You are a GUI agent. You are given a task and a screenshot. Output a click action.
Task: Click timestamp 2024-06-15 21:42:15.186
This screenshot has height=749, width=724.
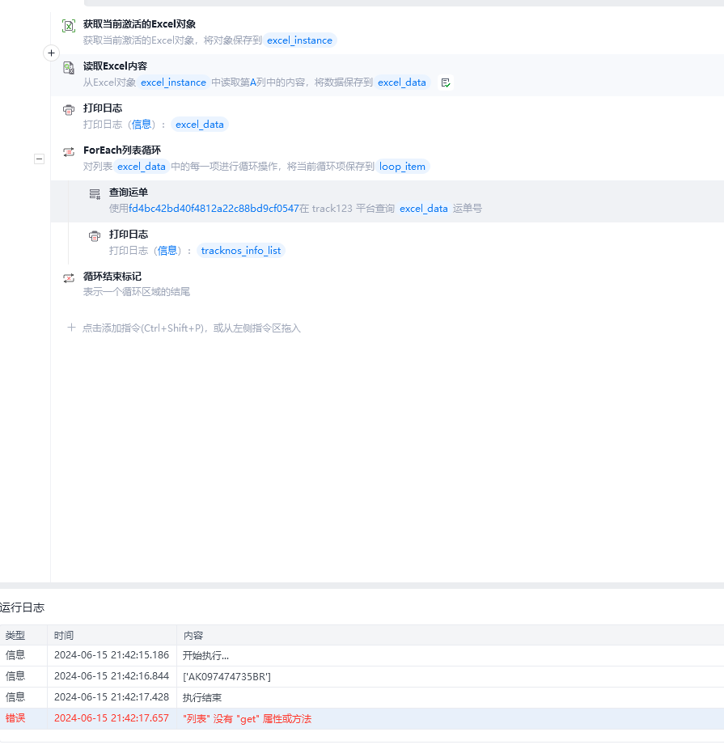pos(112,655)
